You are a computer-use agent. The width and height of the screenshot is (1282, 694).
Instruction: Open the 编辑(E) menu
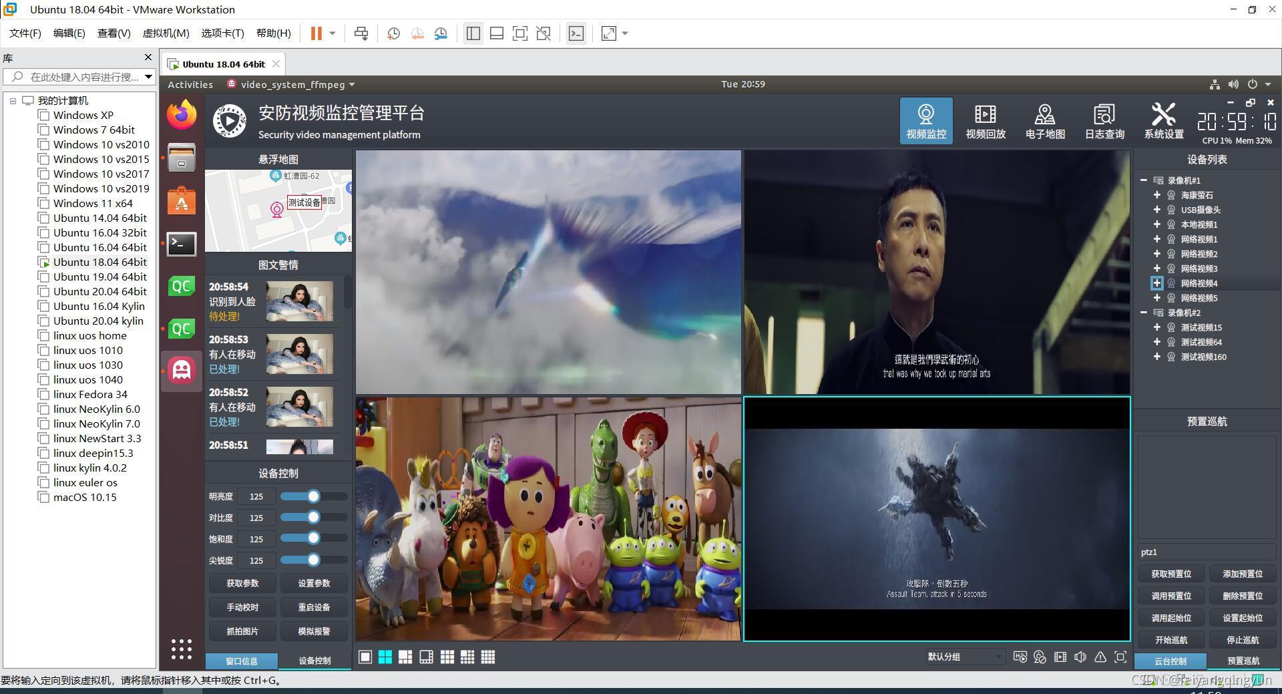(x=69, y=33)
